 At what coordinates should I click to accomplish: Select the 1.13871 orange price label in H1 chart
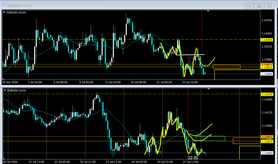pos(267,137)
